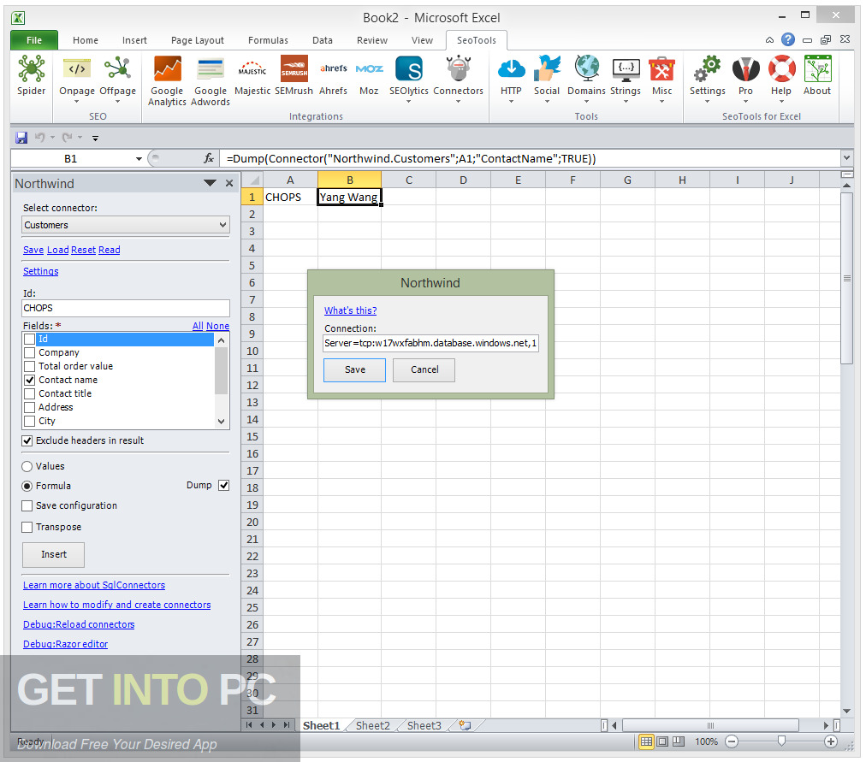Enable the Save configuration option
The image size is (866, 762).
27,506
